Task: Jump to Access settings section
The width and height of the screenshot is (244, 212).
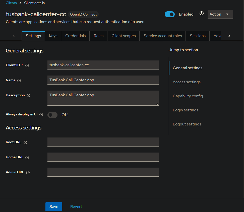Action: [187, 82]
